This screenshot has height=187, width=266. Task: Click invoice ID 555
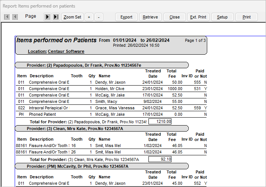[197, 82]
